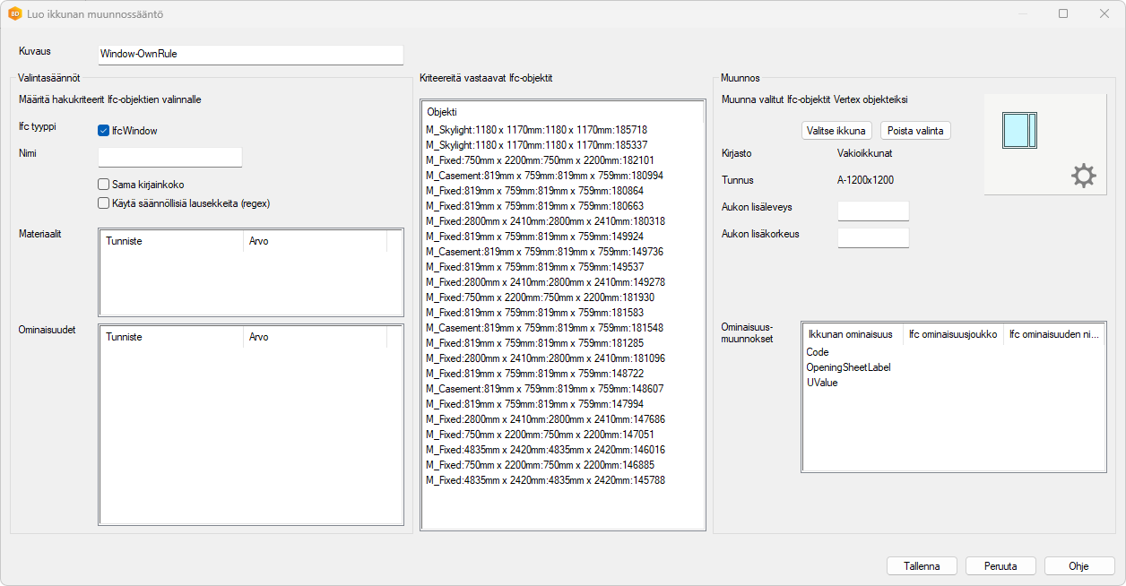
Task: Click the Poista valinta button
Action: 915,131
